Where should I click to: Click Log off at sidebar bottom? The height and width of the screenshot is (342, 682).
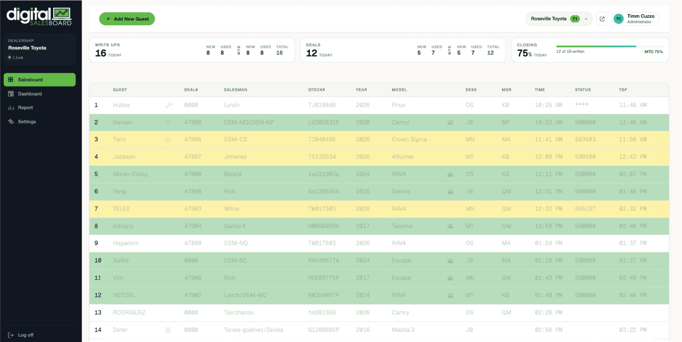click(21, 335)
